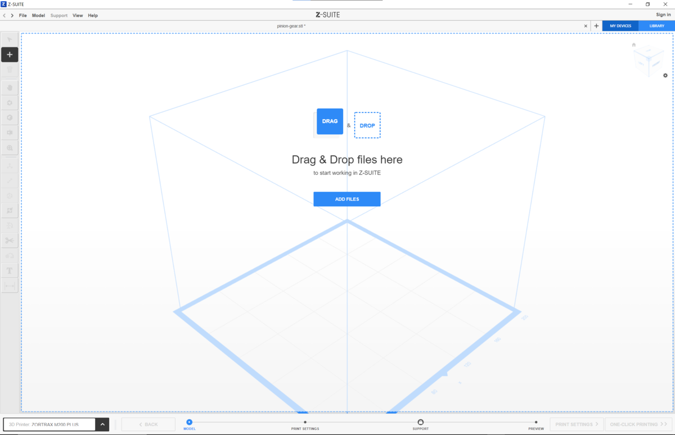Open the Help menu
This screenshot has width=675, height=435.
(93, 15)
